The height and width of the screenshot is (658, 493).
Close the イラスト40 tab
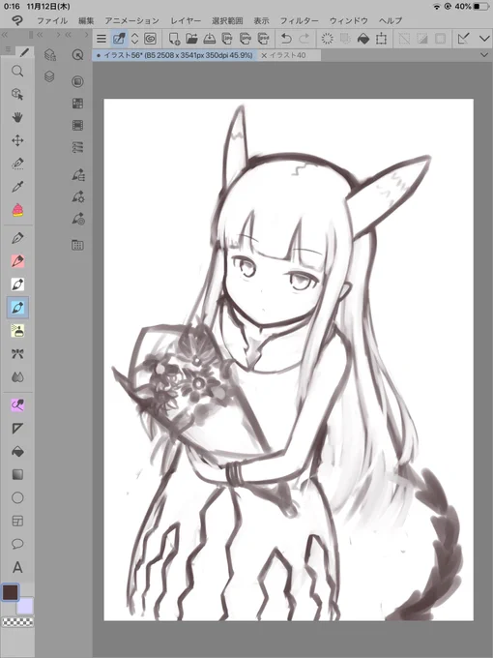264,55
